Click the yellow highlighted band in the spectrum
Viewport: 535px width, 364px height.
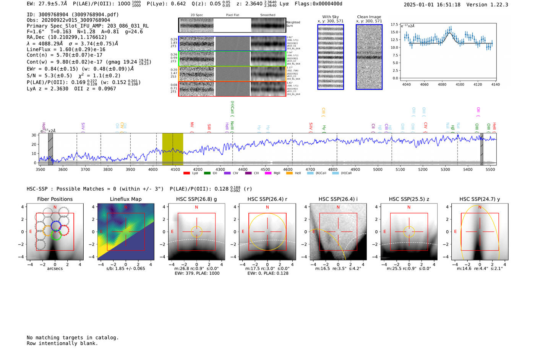pos(173,149)
